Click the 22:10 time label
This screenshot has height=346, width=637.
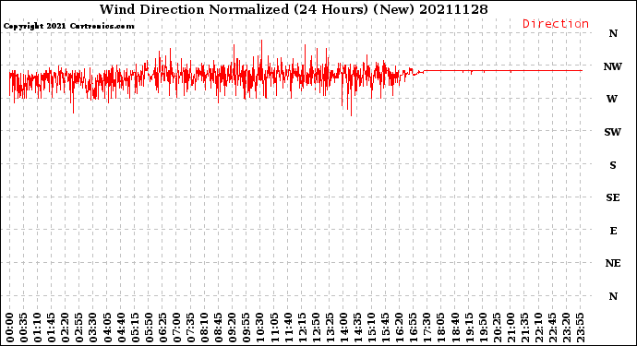click(539, 328)
